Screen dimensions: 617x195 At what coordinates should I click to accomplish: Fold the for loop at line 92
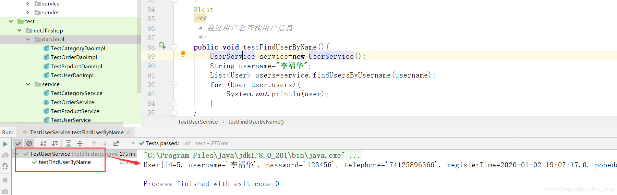[174, 84]
